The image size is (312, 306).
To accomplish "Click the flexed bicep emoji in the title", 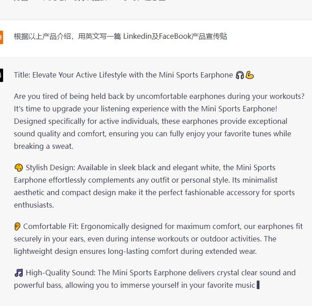I will 250,75.
